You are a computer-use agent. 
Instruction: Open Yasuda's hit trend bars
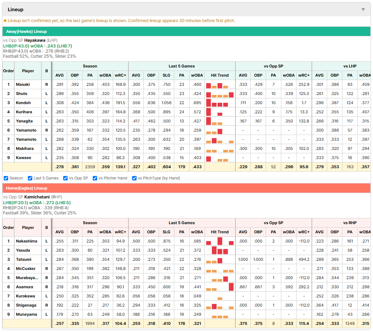219,250
